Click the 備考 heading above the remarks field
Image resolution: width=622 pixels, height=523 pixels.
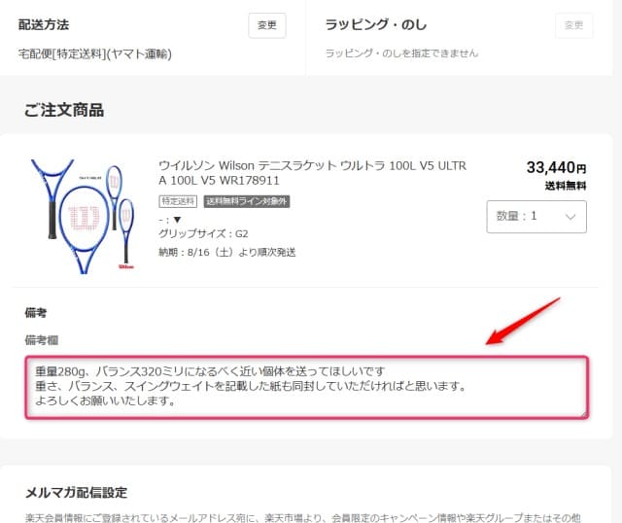point(36,313)
